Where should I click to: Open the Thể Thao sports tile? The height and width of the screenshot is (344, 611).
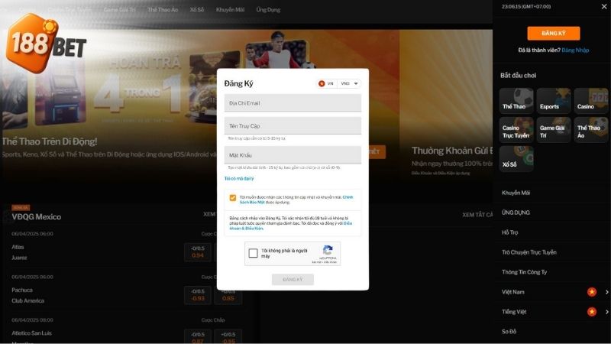click(x=516, y=101)
